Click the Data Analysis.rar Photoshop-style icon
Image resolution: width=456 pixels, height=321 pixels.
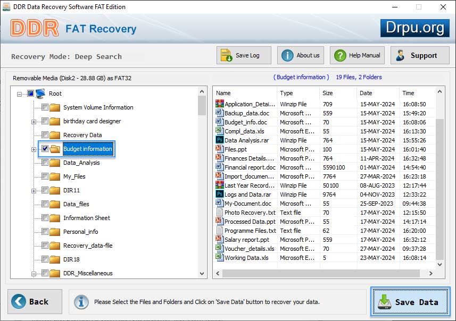pyautogui.click(x=219, y=140)
